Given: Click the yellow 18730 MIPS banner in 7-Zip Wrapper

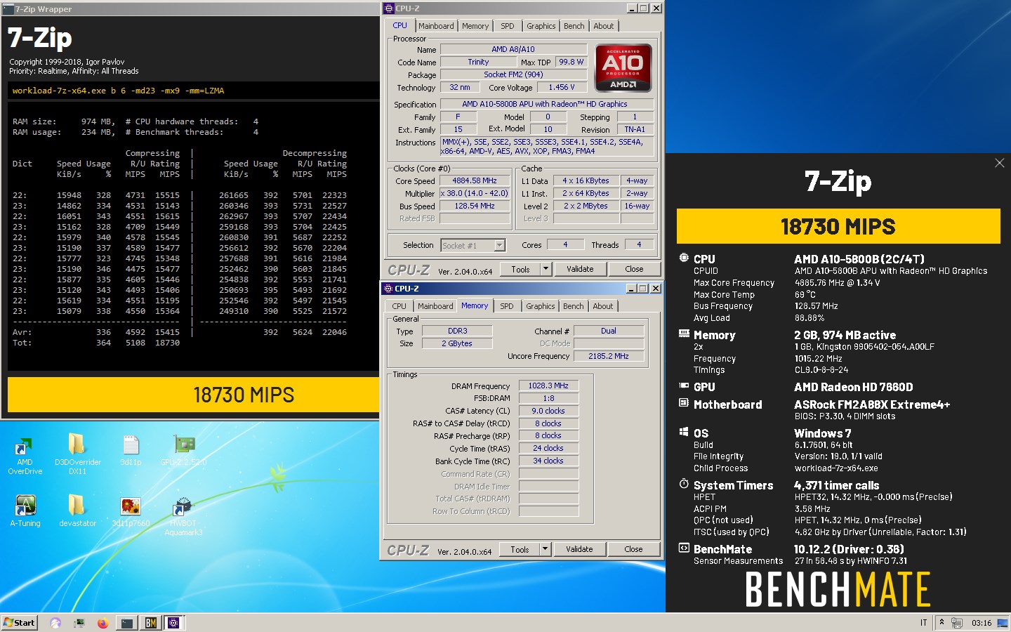Looking at the screenshot, I should coord(194,395).
